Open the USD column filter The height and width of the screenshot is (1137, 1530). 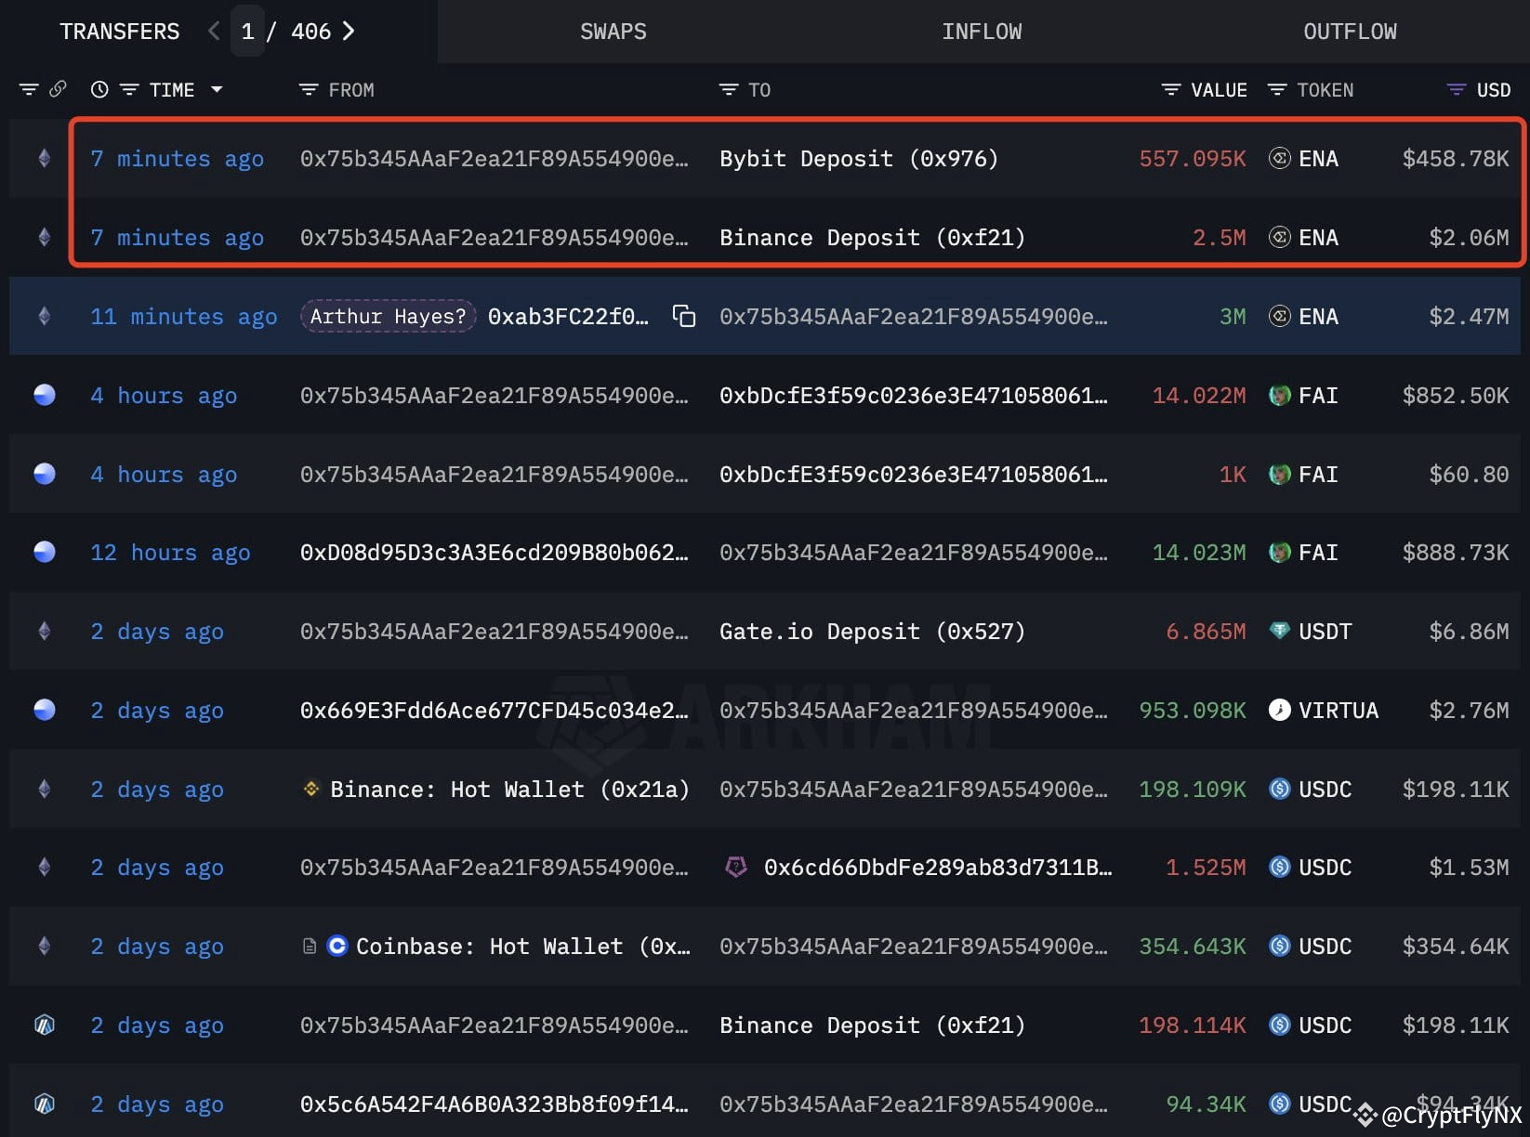[1457, 90]
